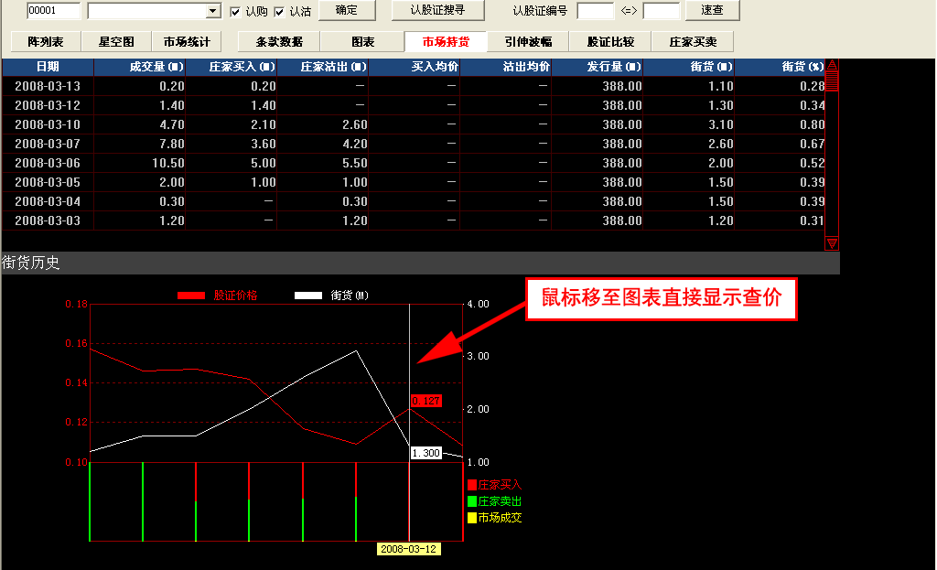Screen dimensions: 937x570
Task: Open the dropdown next to the 00001 field
Action: click(x=213, y=11)
